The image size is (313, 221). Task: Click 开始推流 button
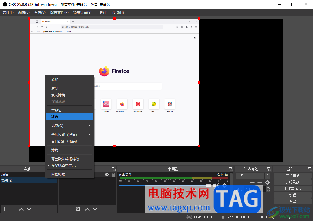(x=292, y=176)
